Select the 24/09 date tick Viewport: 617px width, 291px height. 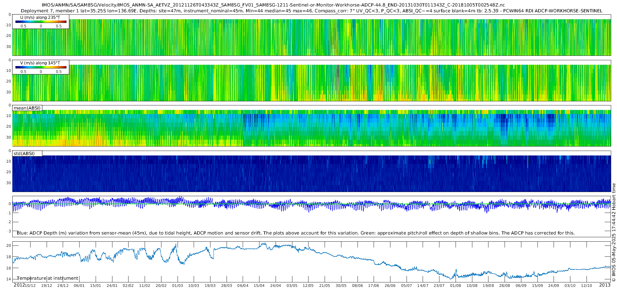coord(554,286)
